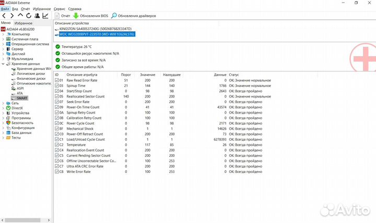Viewport: 376px width, 223px height.
Task: Click the AIDA64 v6.80.6200 root node icon
Action: coord(3,29)
